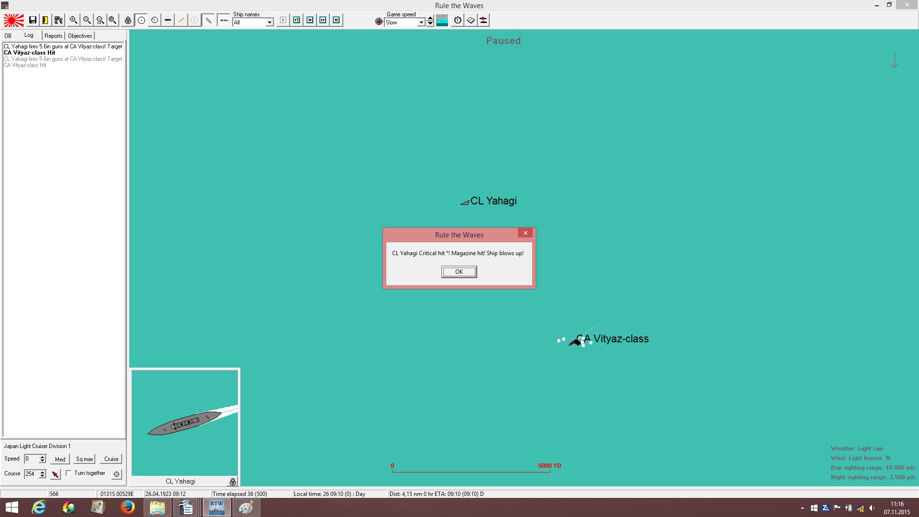Click the Speed value input field
Viewport: 919px width, 517px height.
pyautogui.click(x=32, y=459)
